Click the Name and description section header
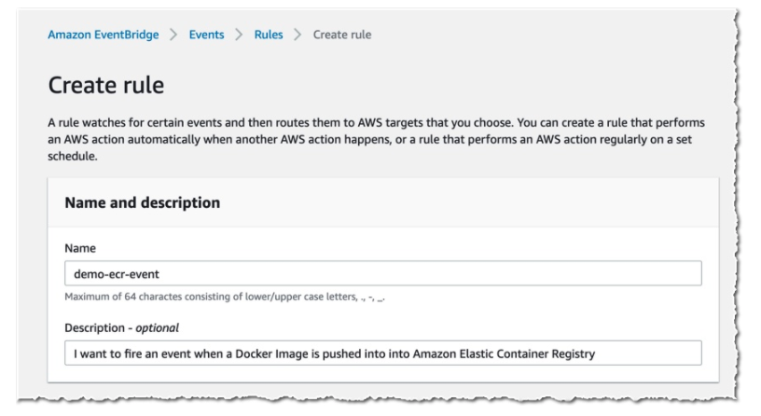The image size is (761, 416). 142,202
